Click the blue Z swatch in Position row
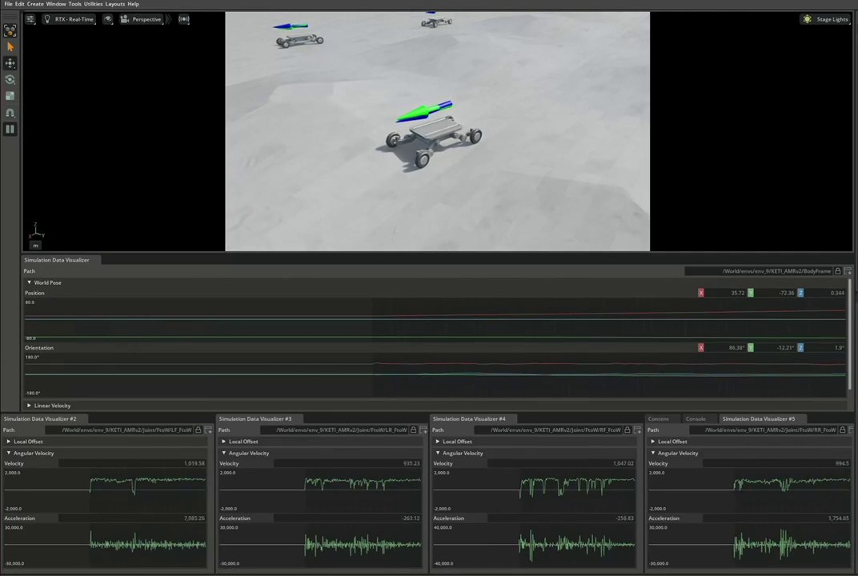The width and height of the screenshot is (858, 576). (800, 293)
